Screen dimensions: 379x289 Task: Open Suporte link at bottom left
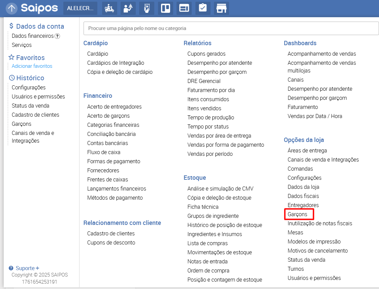point(25,268)
